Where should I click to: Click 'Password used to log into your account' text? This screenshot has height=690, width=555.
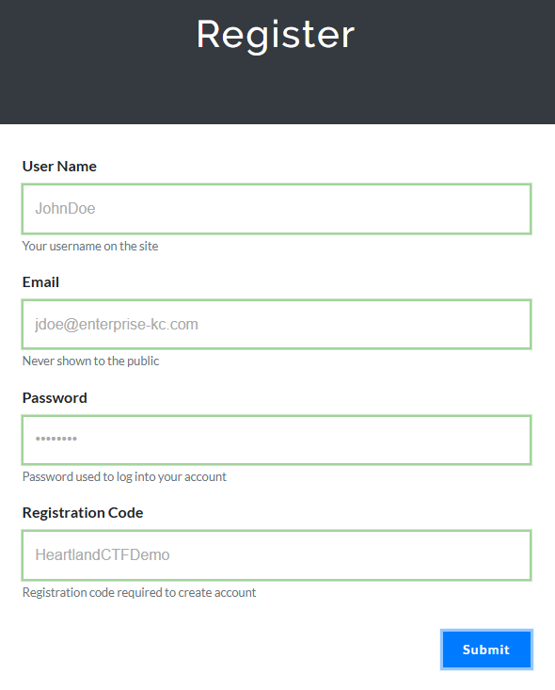[124, 476]
